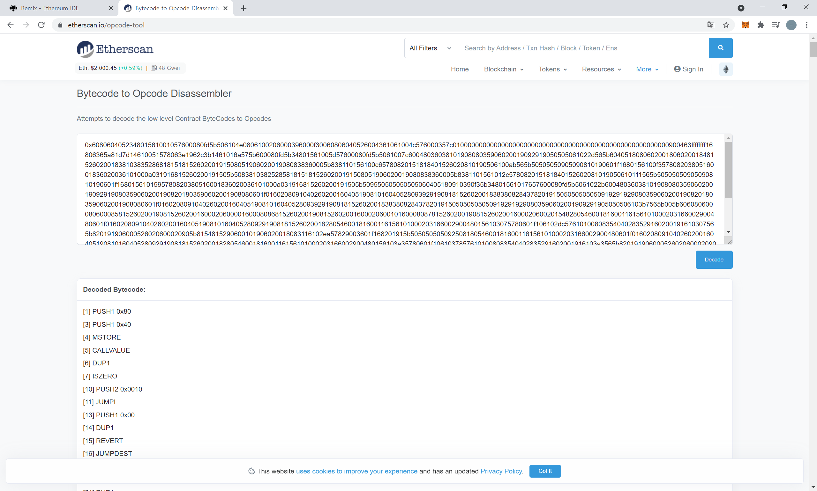Expand the Blockchain menu
The image size is (817, 491).
click(503, 69)
